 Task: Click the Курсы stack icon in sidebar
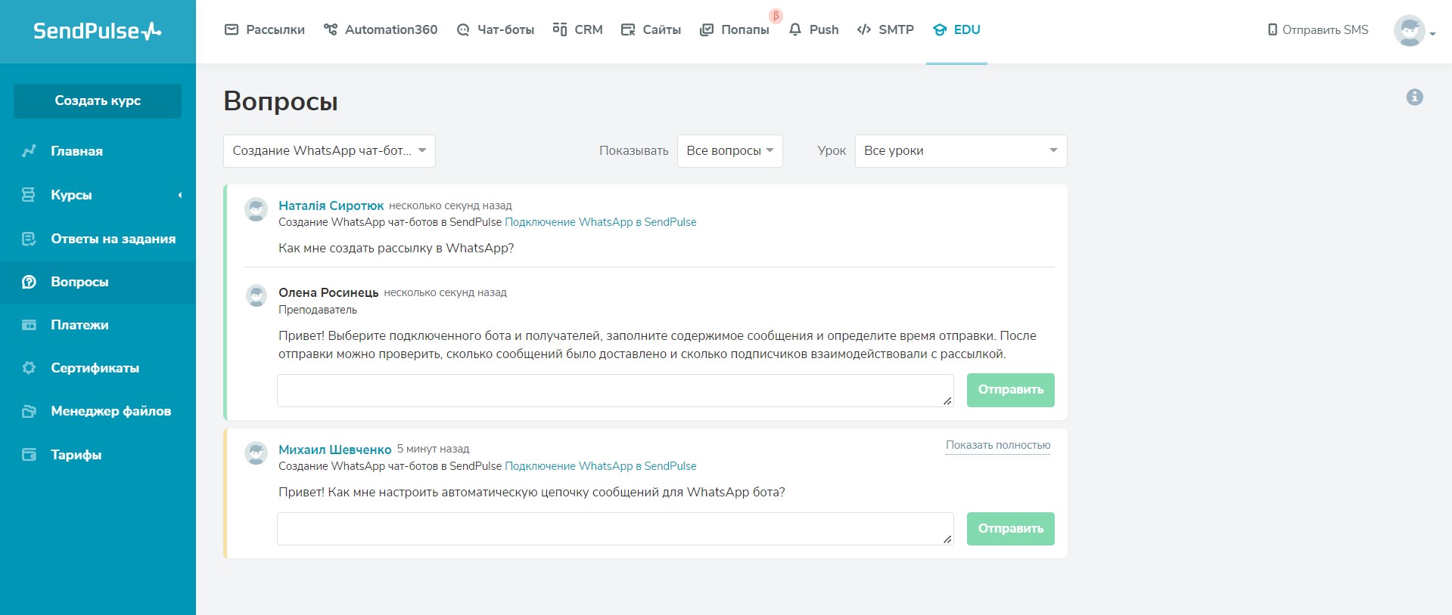tap(29, 195)
